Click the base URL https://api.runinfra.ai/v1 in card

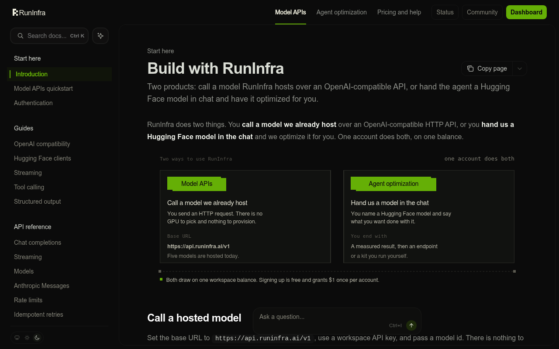pyautogui.click(x=199, y=246)
